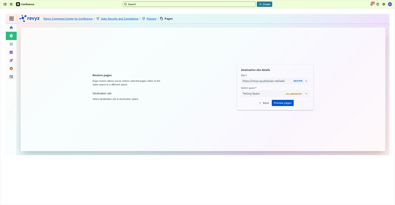Open the Confluence app switcher icon
This screenshot has height=205, width=395.
pos(11,4)
